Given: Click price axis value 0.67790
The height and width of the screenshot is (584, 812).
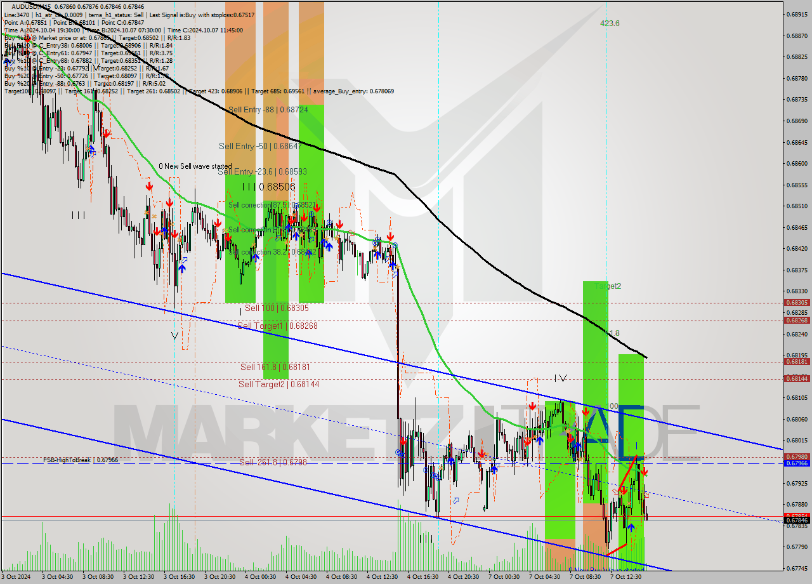Looking at the screenshot, I should [x=797, y=547].
